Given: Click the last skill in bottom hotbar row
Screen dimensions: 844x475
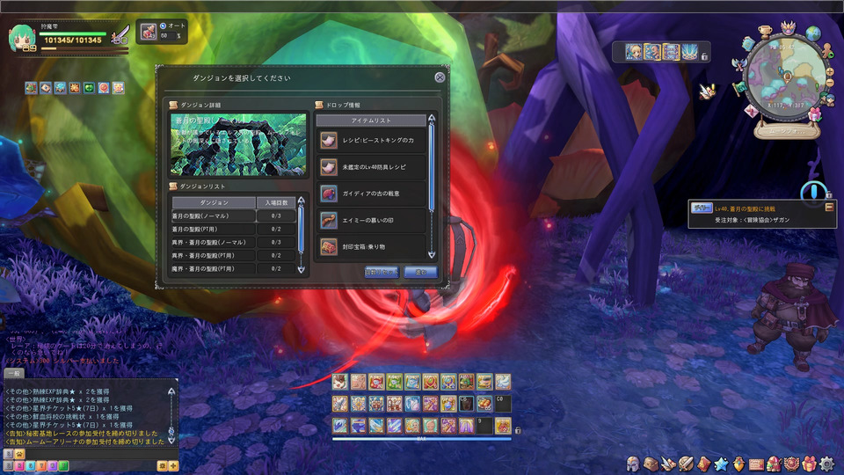Looking at the screenshot, I should click(x=503, y=426).
